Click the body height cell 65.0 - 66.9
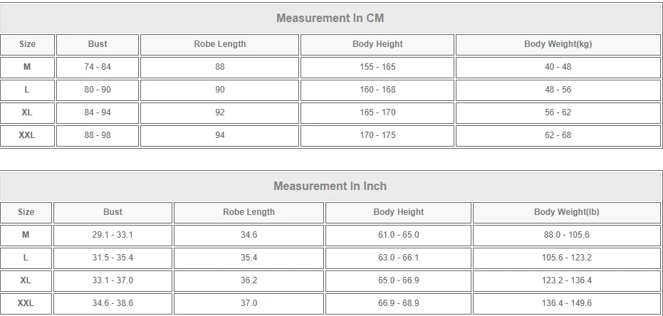The height and width of the screenshot is (316, 663). click(x=398, y=280)
